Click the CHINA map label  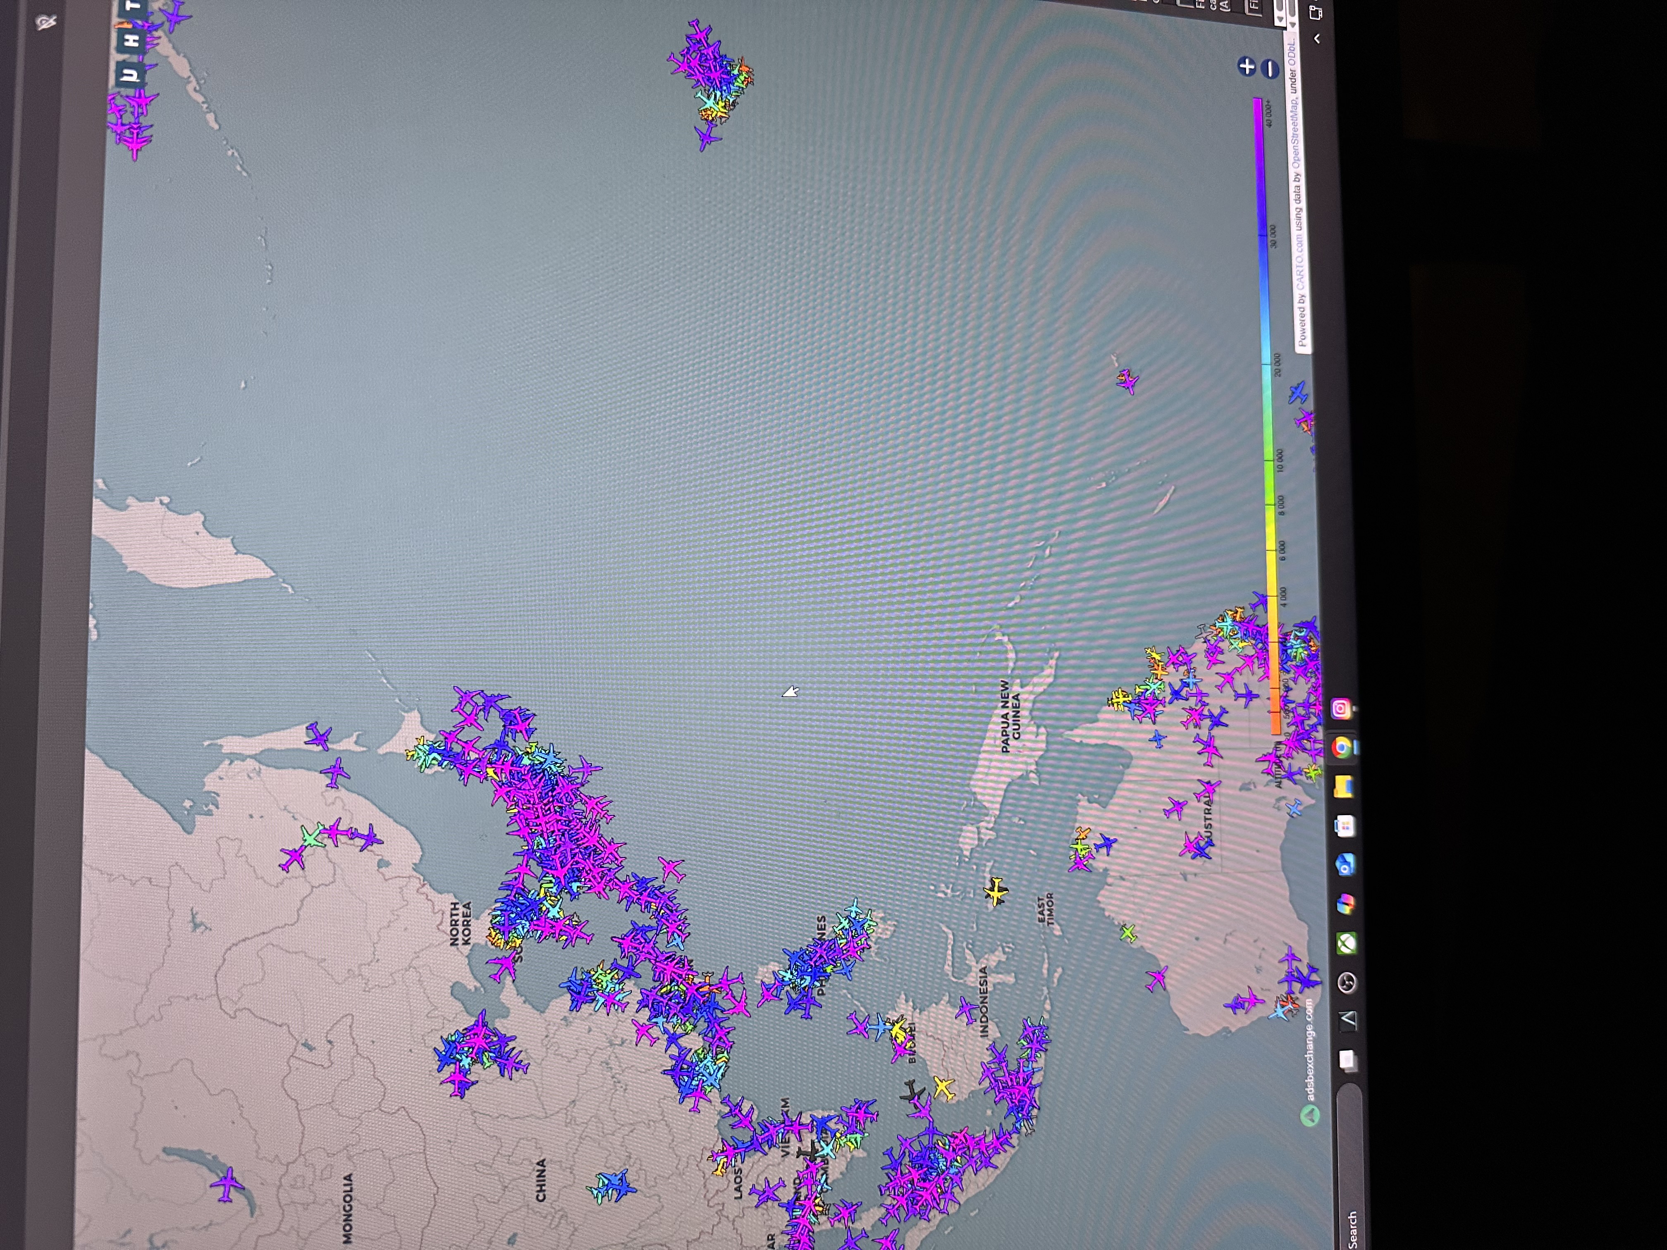[541, 1181]
